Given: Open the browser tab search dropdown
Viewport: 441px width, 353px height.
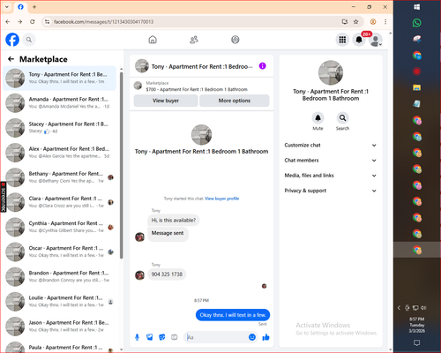Looking at the screenshot, I should pyautogui.click(x=7, y=7).
